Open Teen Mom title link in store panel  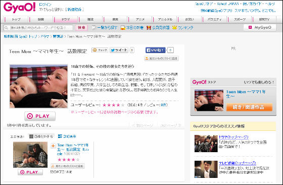tap(246, 94)
